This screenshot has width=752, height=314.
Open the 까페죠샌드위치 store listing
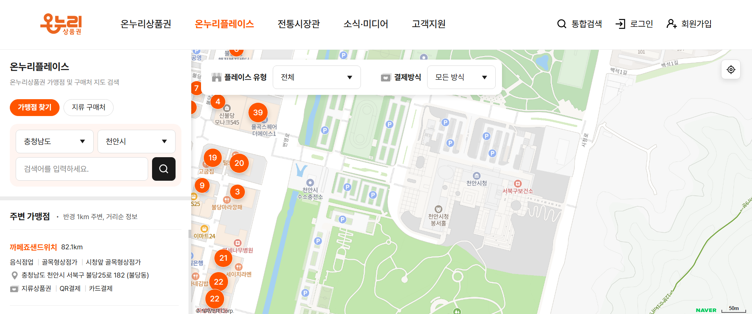[33, 247]
